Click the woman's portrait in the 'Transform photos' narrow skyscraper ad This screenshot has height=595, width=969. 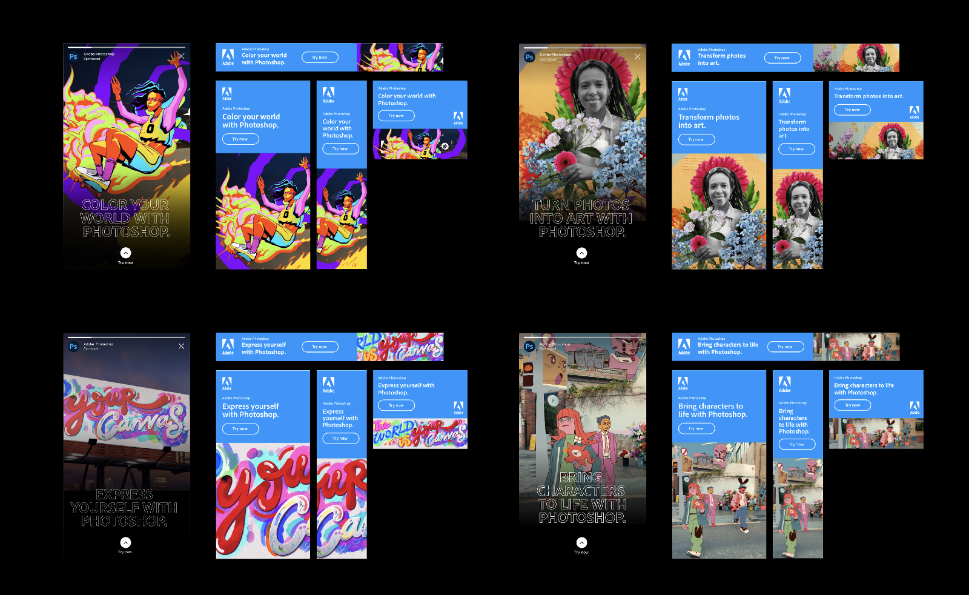pos(798,219)
